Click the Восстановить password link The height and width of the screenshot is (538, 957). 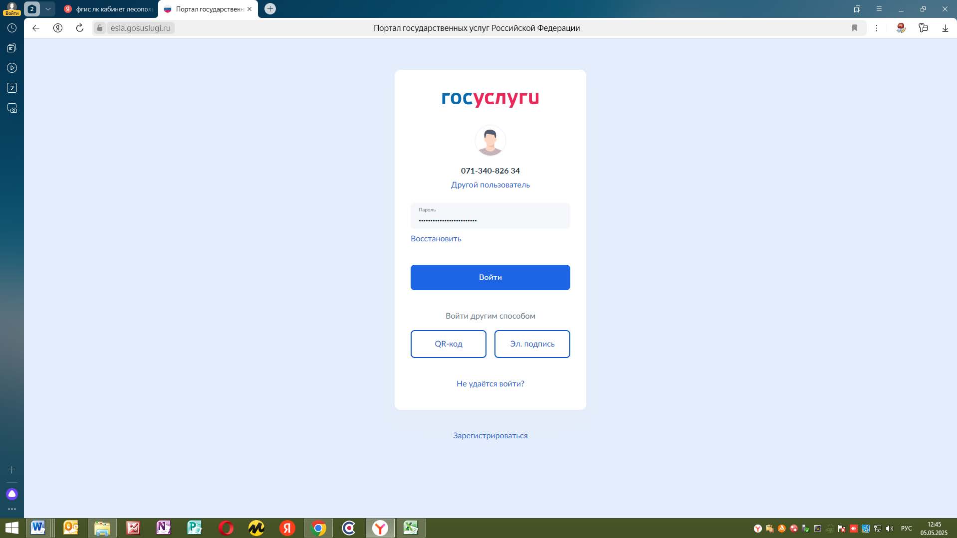[x=436, y=238]
